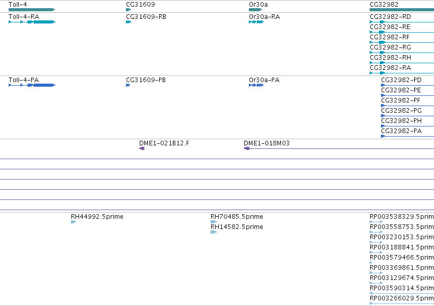Click the CG32982-RD transcript label
This screenshot has width=434, height=306.
(x=390, y=17)
